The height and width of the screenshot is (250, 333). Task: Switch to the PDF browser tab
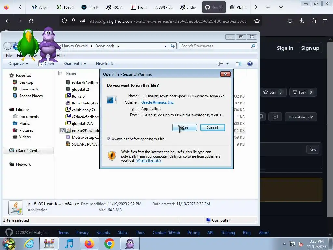238,7
